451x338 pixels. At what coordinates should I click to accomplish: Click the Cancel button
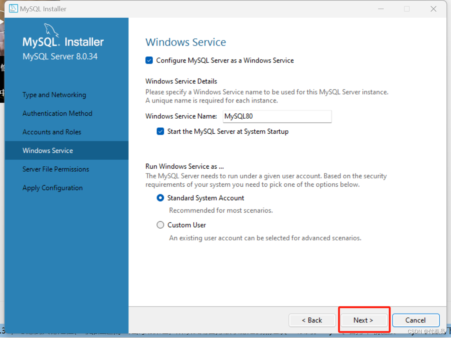coord(416,320)
